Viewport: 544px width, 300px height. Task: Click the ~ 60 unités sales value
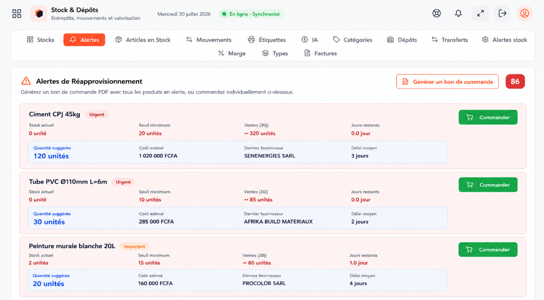coord(257,263)
